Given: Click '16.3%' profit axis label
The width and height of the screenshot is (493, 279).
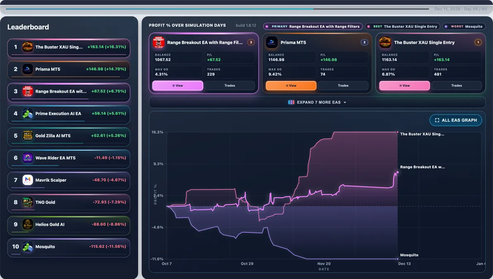Looking at the screenshot, I should 157,132.
